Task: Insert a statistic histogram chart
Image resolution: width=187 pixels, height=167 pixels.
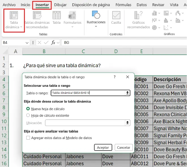Action: 166,20
